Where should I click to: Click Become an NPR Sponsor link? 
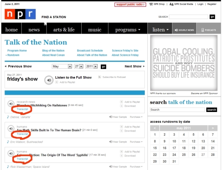click(204, 93)
